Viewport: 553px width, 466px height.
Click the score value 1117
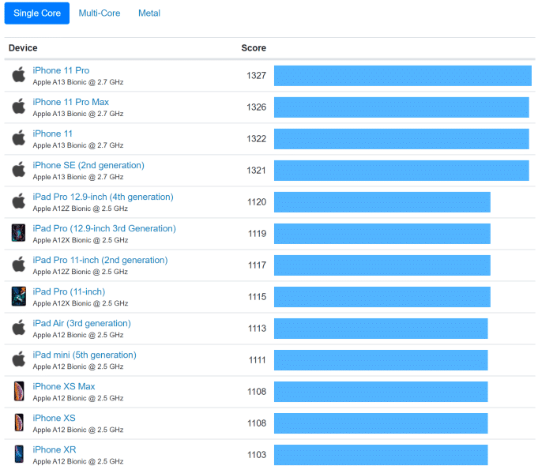[x=257, y=265]
